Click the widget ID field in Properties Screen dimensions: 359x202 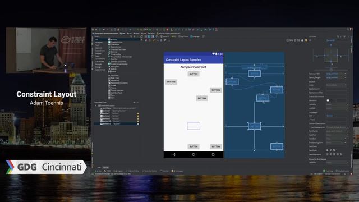(331, 40)
